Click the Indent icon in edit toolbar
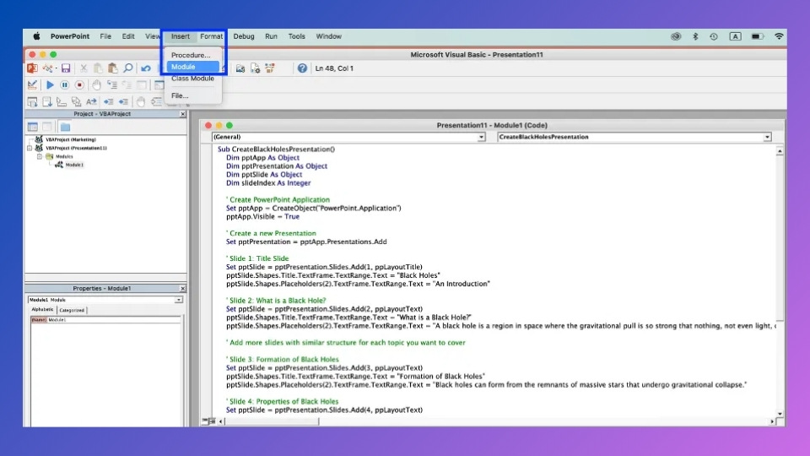810x456 pixels. pyautogui.click(x=109, y=102)
